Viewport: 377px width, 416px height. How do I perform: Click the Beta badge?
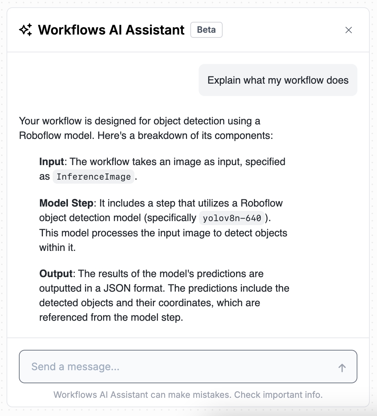point(206,30)
